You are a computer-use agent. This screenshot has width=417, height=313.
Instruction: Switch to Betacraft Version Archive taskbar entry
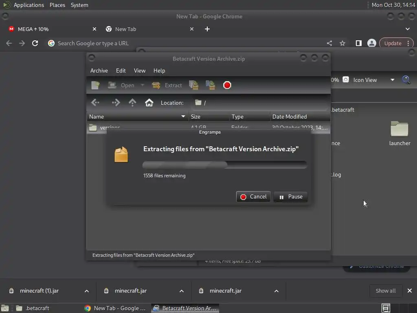tap(185, 308)
